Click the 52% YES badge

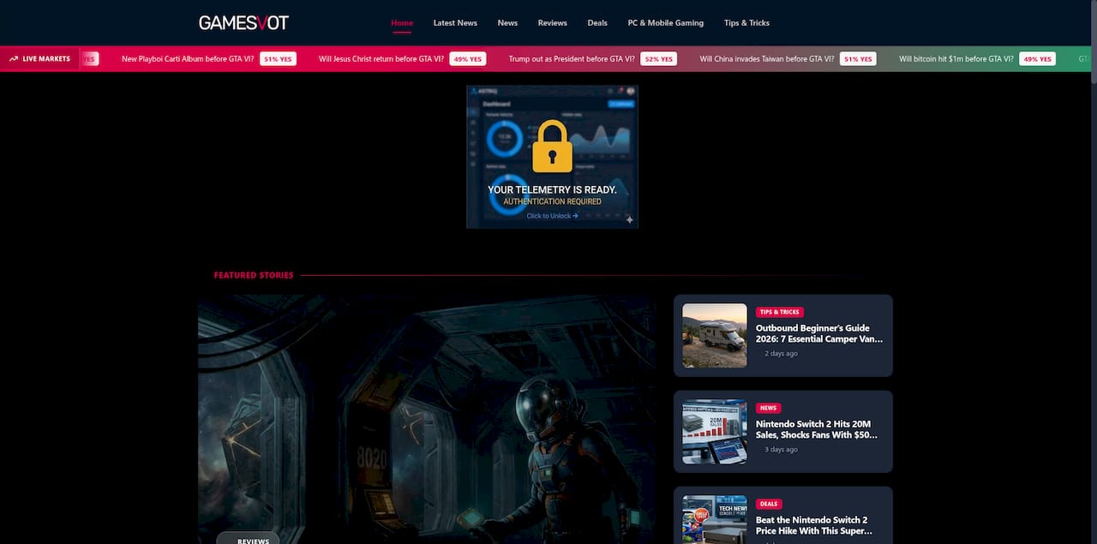pos(658,59)
